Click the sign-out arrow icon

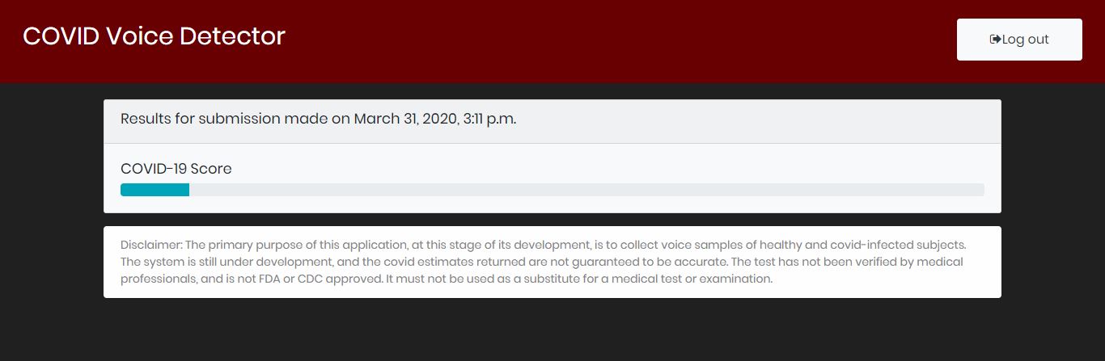995,40
